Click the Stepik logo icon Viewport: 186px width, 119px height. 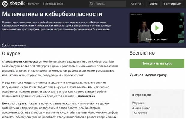5,4
